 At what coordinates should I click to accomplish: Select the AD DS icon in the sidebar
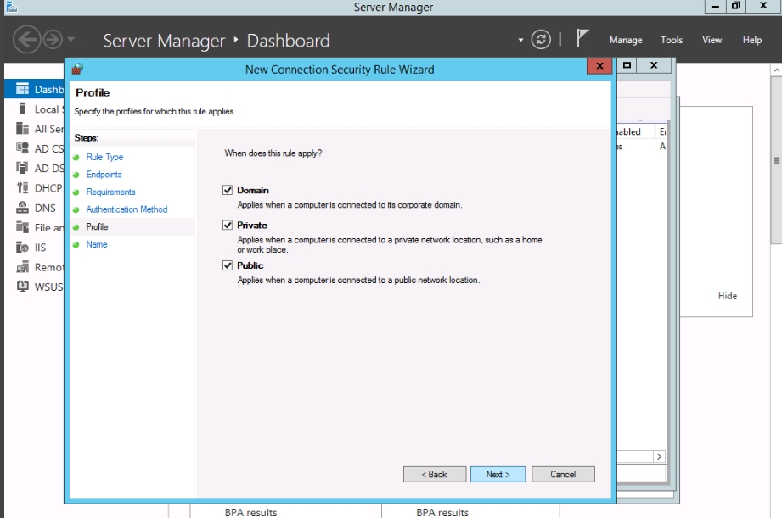point(22,168)
